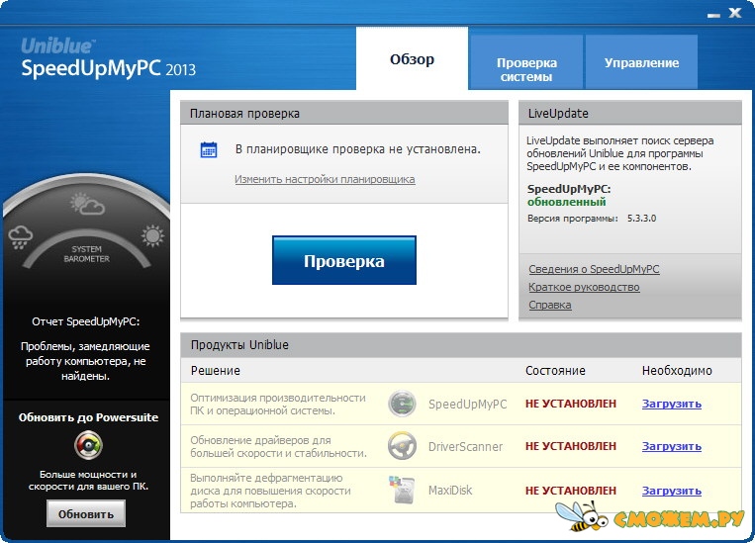Click the MaxiDisk product name text
Viewport: 755px width, 543px height.
450,491
